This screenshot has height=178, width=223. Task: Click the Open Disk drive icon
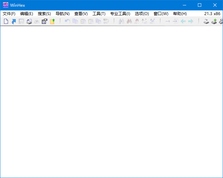[x=206, y=21]
